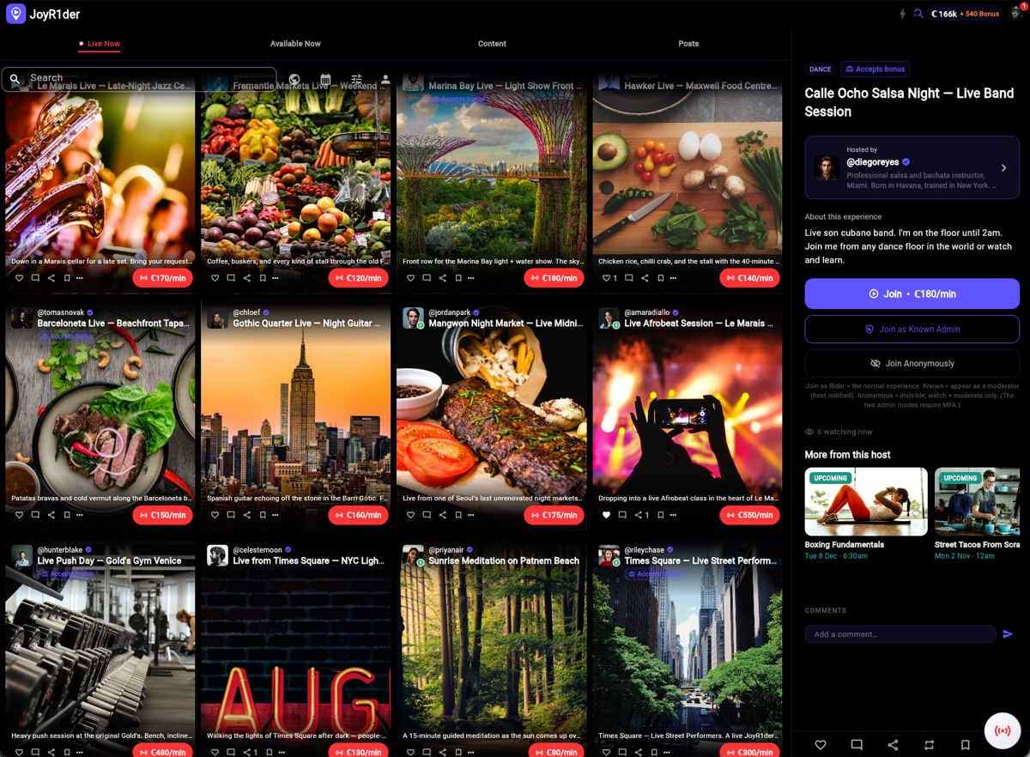
Task: Open more options on Le Marais Jazz card
Action: 80,278
